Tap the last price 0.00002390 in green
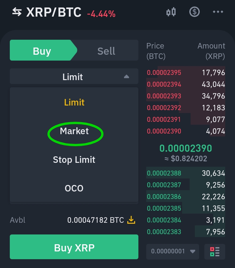 point(185,148)
